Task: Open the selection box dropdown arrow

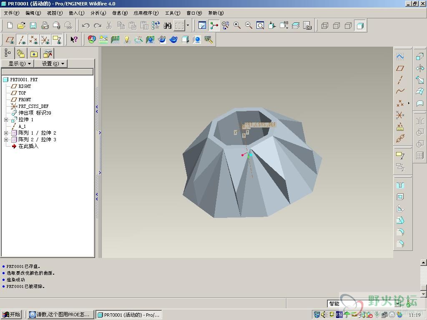Action: click(x=188, y=25)
